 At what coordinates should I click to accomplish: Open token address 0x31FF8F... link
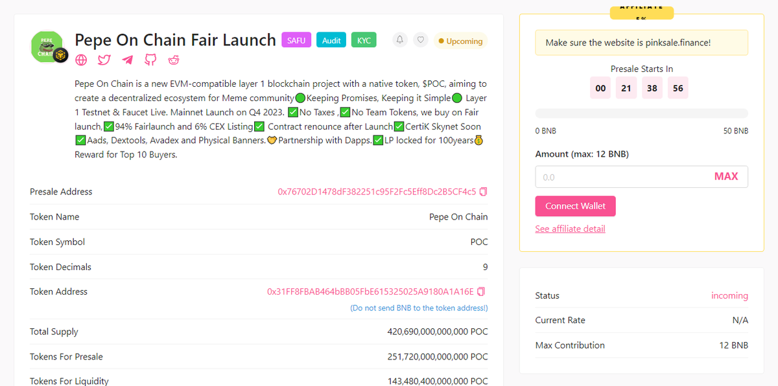(x=370, y=291)
